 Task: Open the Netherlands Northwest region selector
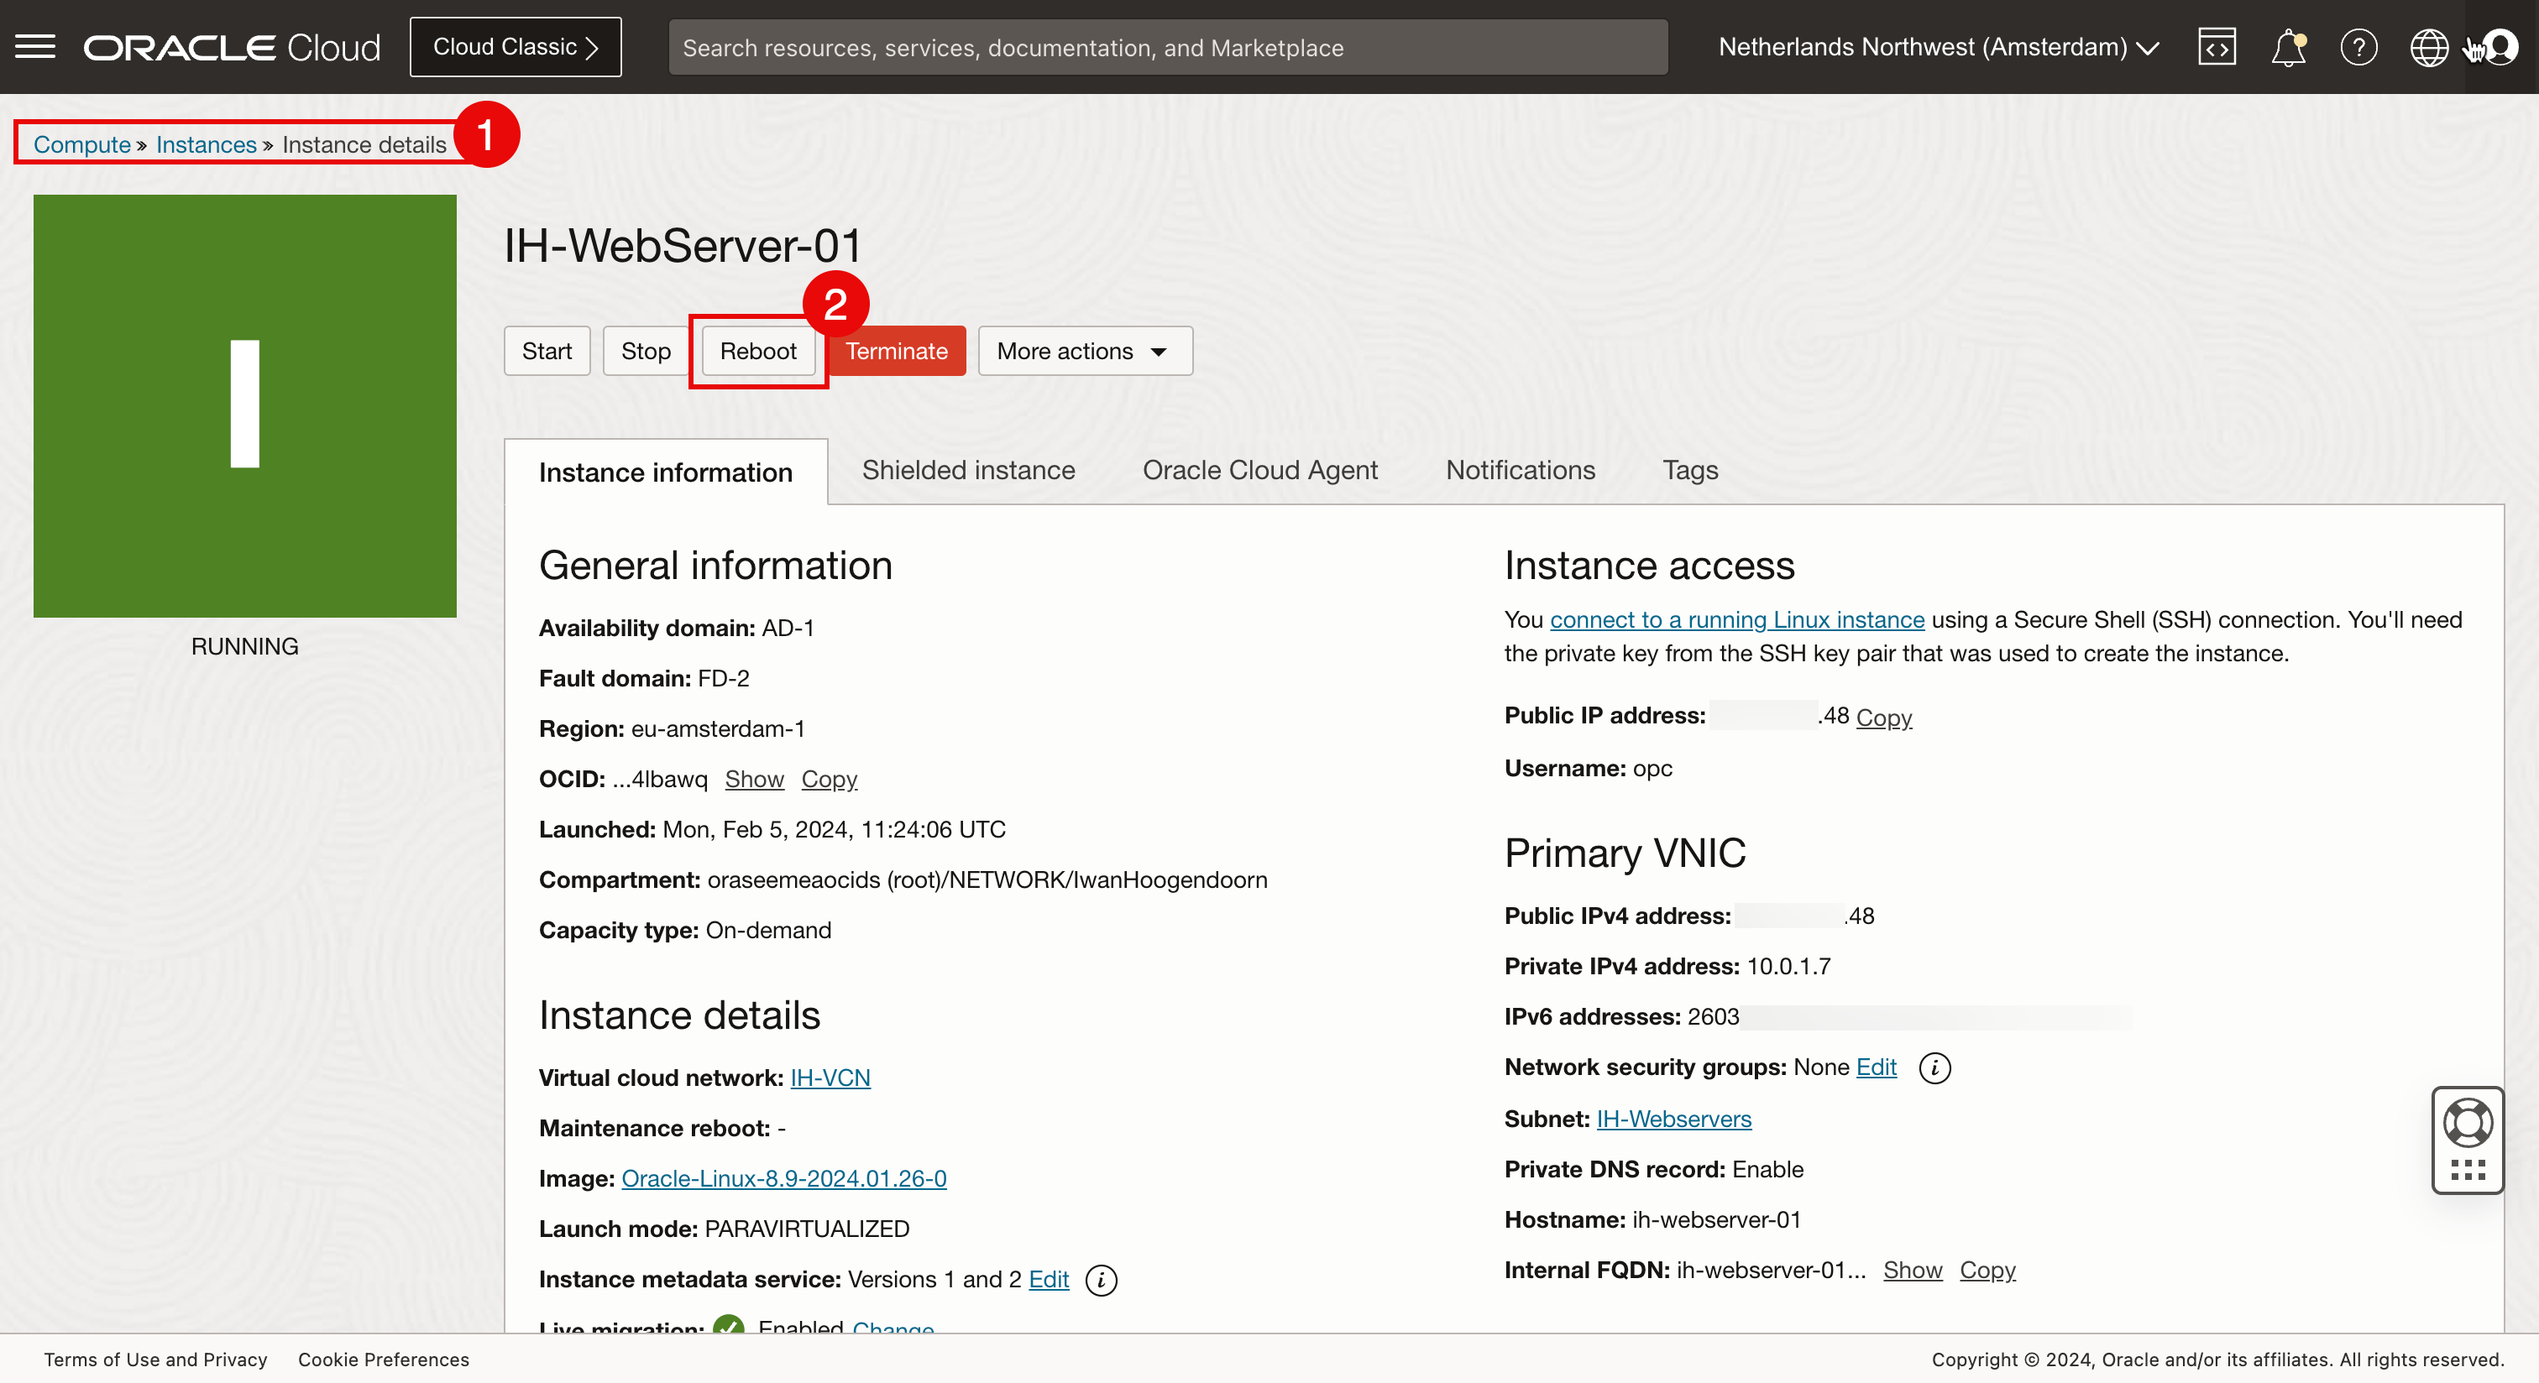pos(1938,47)
